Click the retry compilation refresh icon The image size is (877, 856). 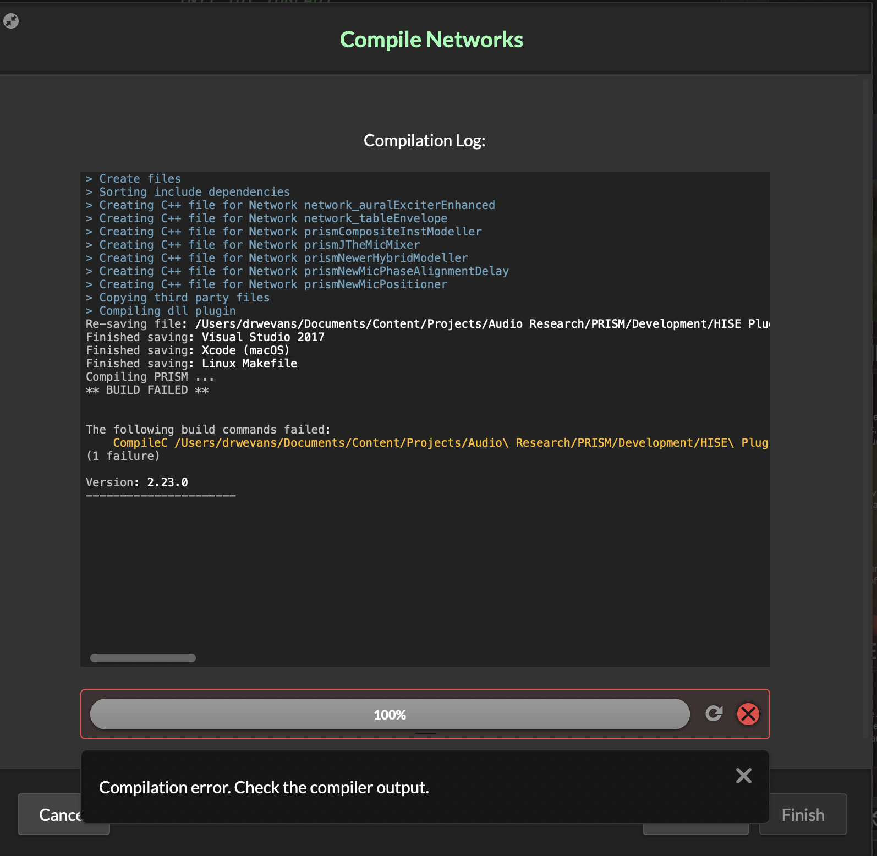(714, 714)
